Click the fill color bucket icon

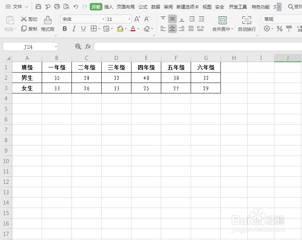120,29
